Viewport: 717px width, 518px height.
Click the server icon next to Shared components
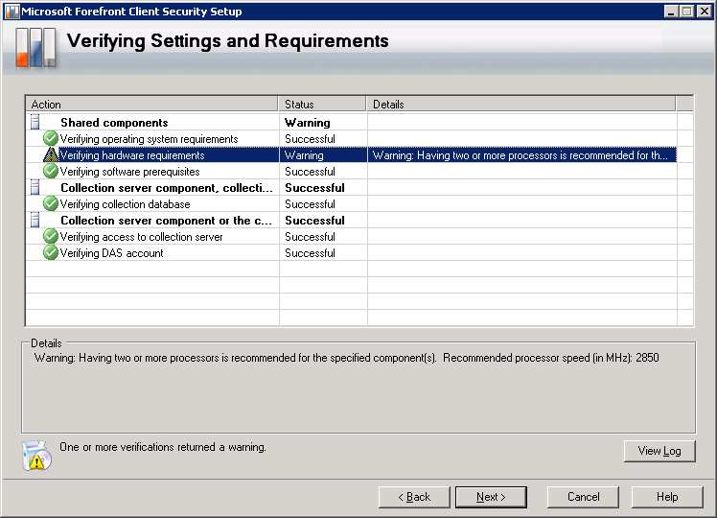click(x=35, y=122)
